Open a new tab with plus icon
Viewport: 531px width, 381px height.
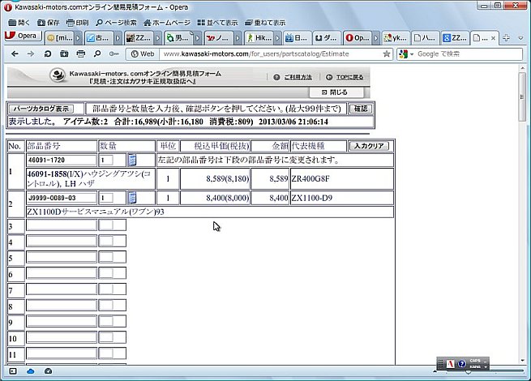(506, 38)
